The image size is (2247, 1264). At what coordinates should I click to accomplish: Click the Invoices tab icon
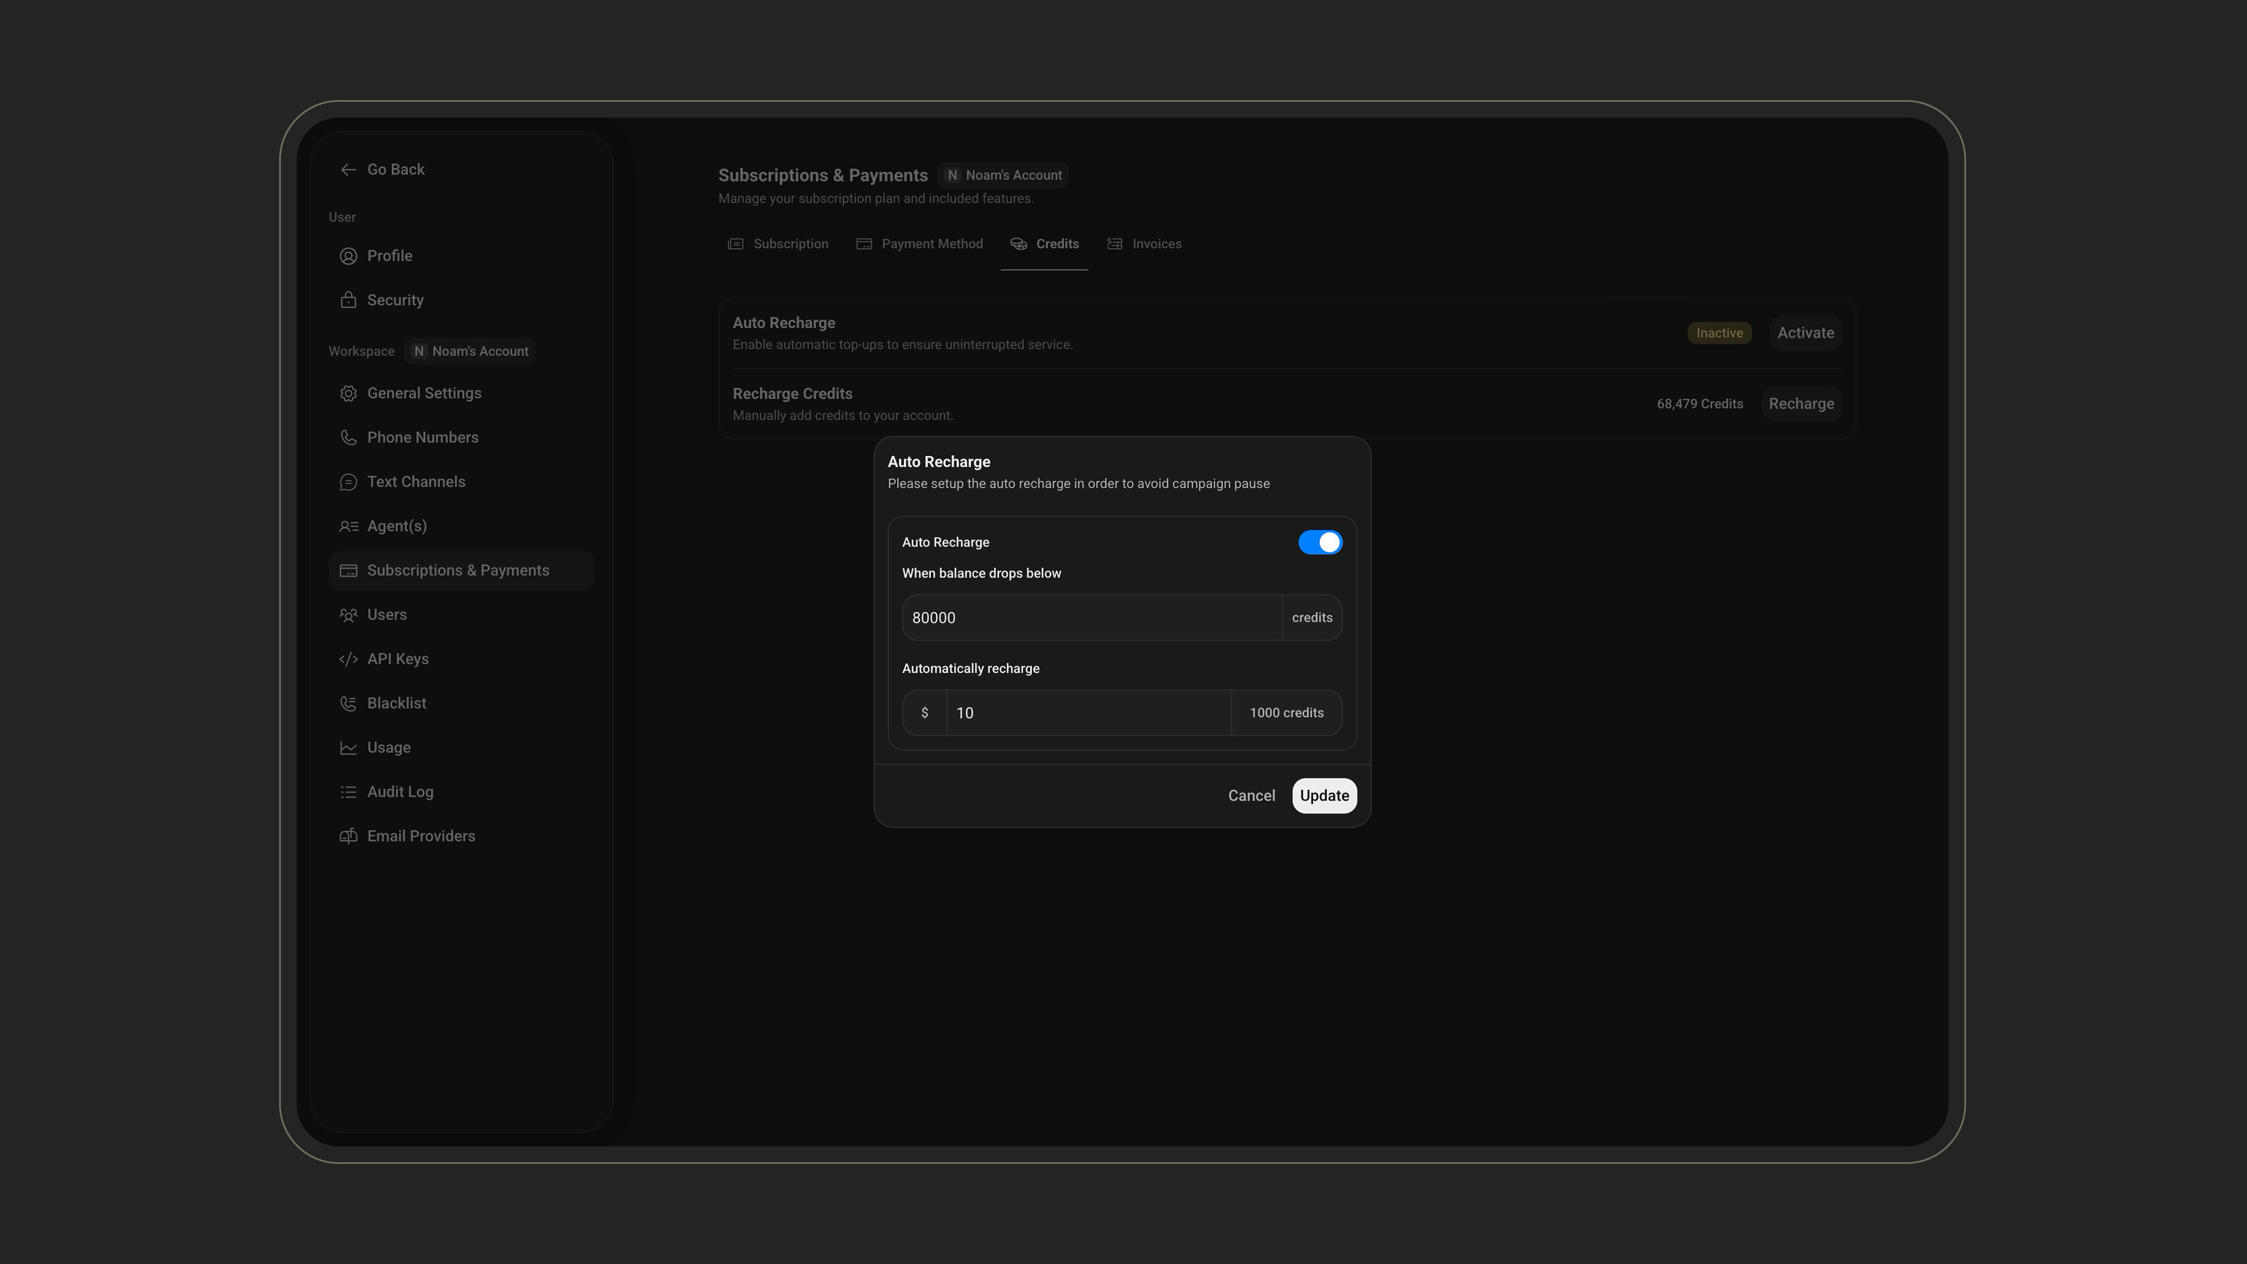tap(1114, 244)
